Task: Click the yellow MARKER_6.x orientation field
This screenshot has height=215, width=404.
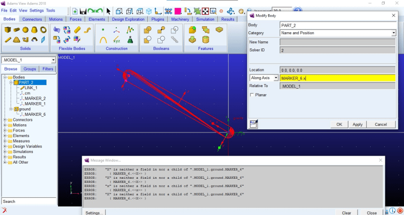Action: [337, 78]
